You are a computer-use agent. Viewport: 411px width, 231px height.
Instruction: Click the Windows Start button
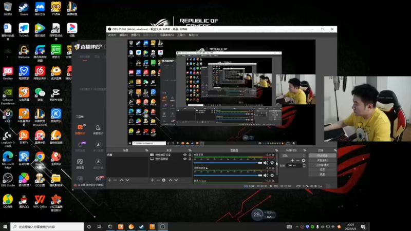tap(5, 227)
